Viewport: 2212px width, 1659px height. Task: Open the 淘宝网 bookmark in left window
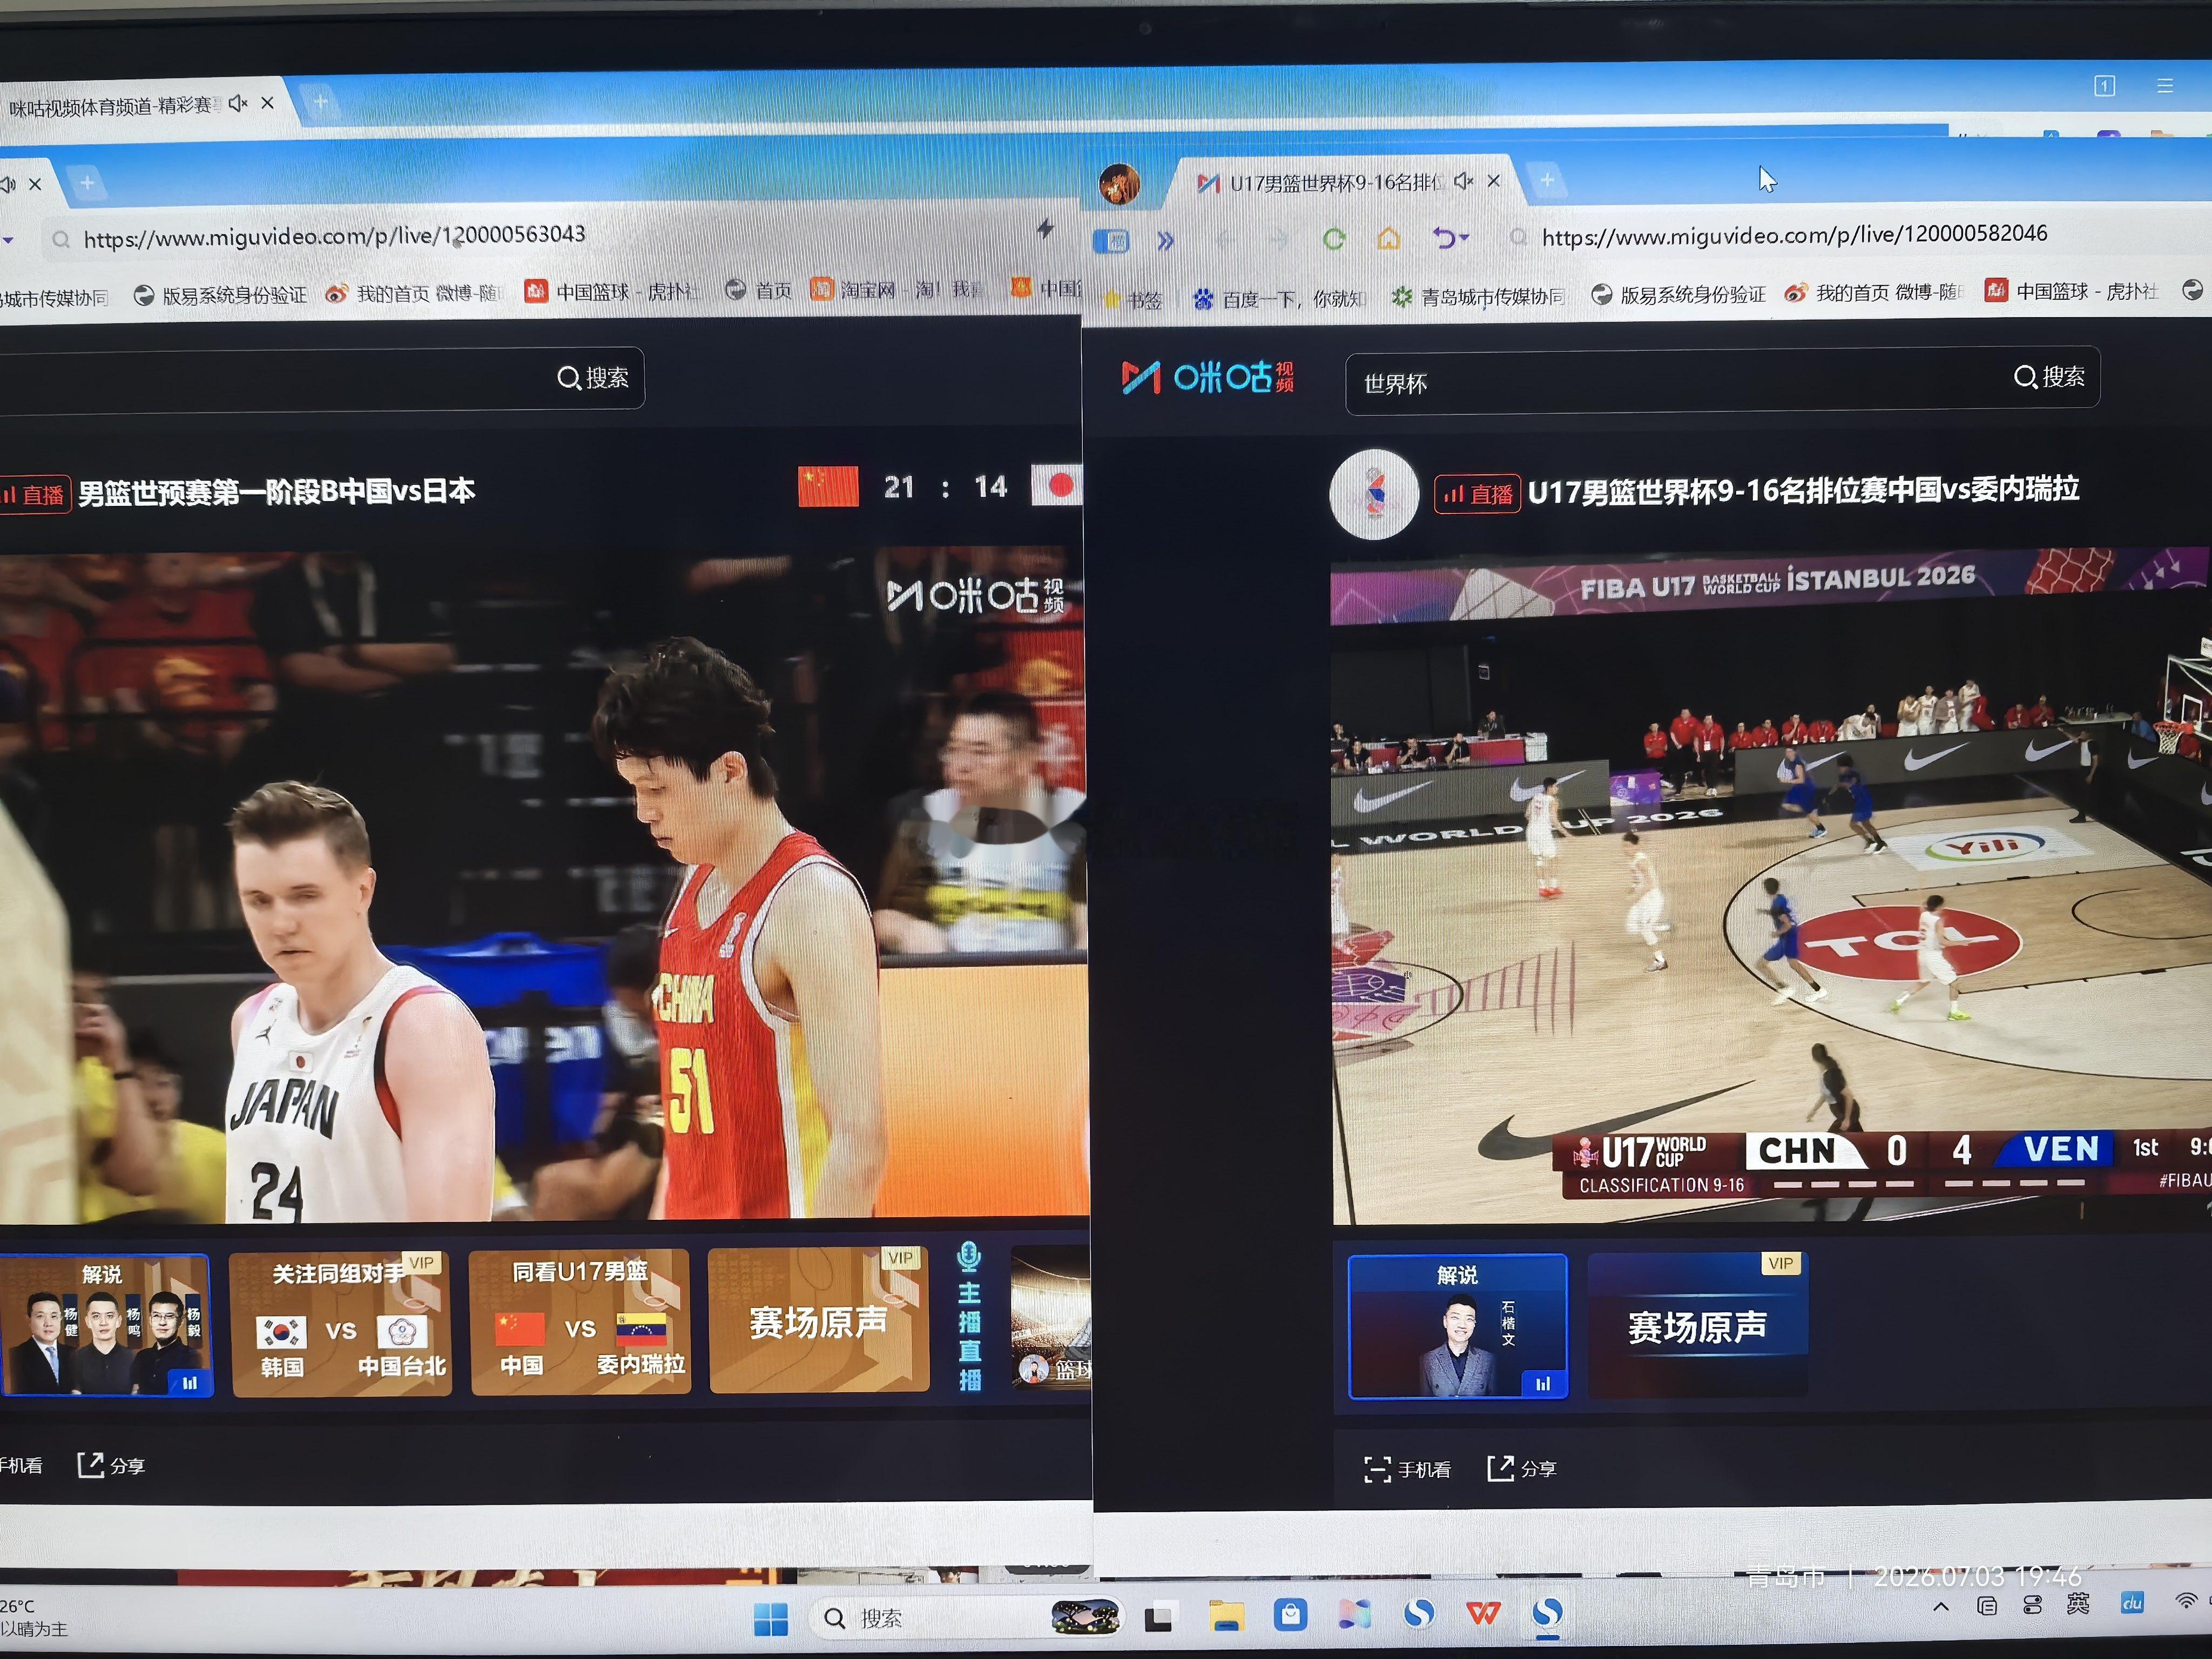pyautogui.click(x=896, y=289)
